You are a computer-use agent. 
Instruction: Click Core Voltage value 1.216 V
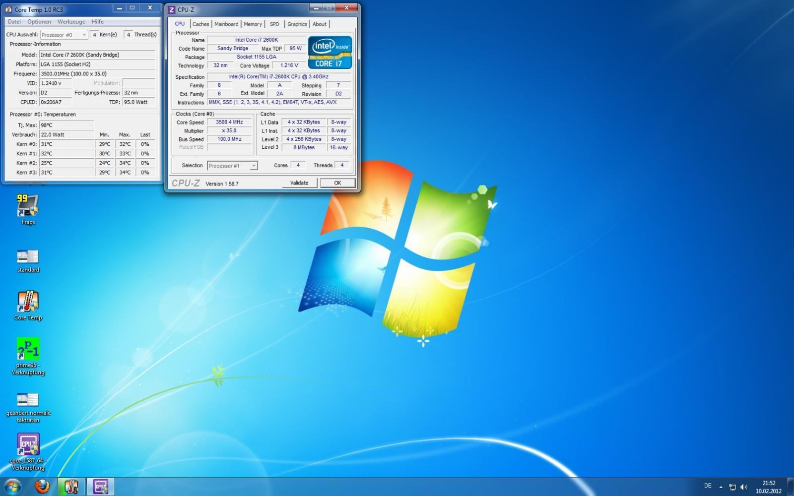point(289,65)
